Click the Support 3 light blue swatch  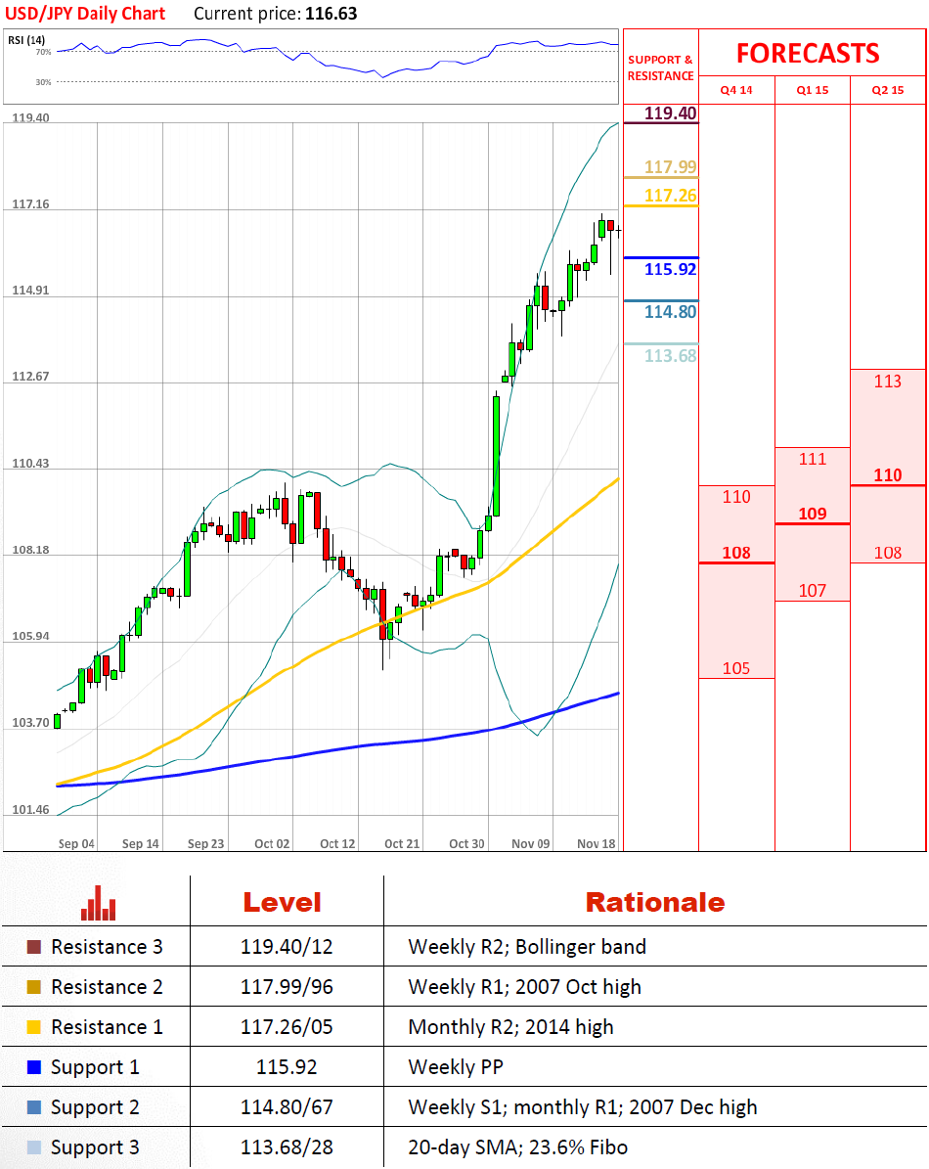coord(33,1147)
